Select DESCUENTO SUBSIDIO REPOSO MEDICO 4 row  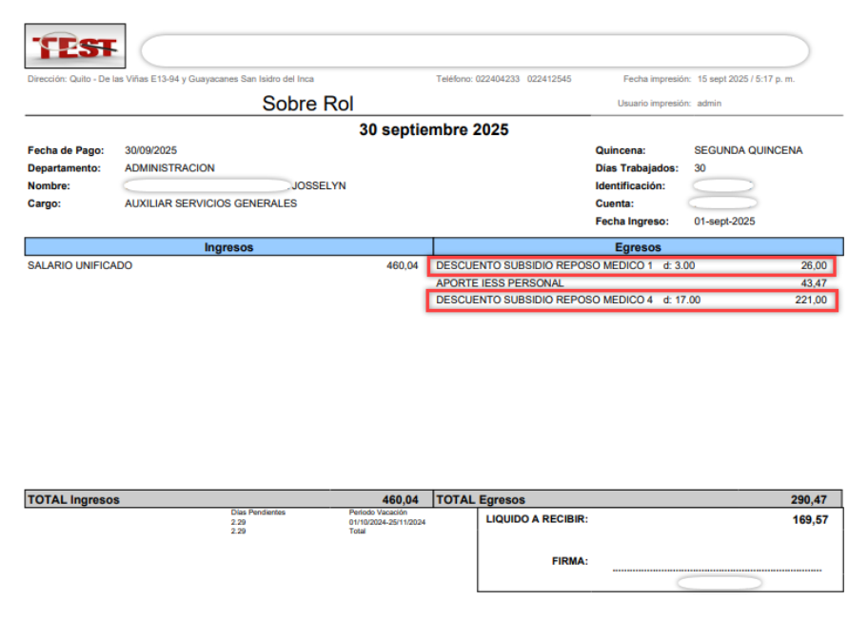632,300
